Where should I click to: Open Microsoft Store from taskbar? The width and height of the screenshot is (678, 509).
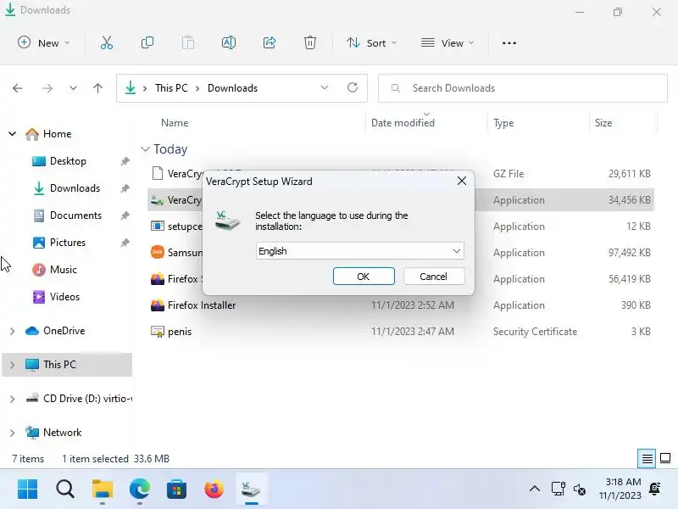click(177, 489)
